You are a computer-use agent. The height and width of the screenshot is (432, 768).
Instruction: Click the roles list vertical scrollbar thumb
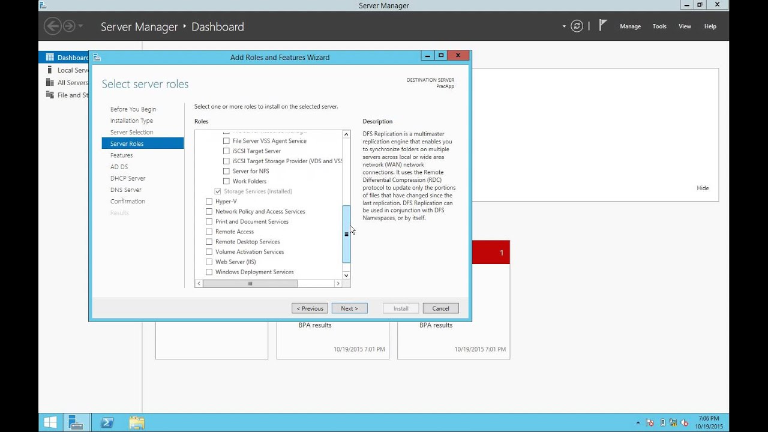pos(346,234)
